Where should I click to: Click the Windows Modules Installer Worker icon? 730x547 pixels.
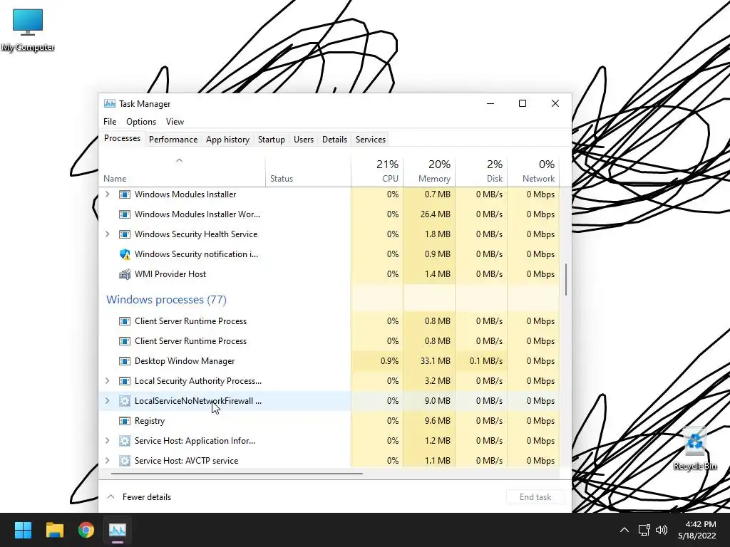coord(124,214)
